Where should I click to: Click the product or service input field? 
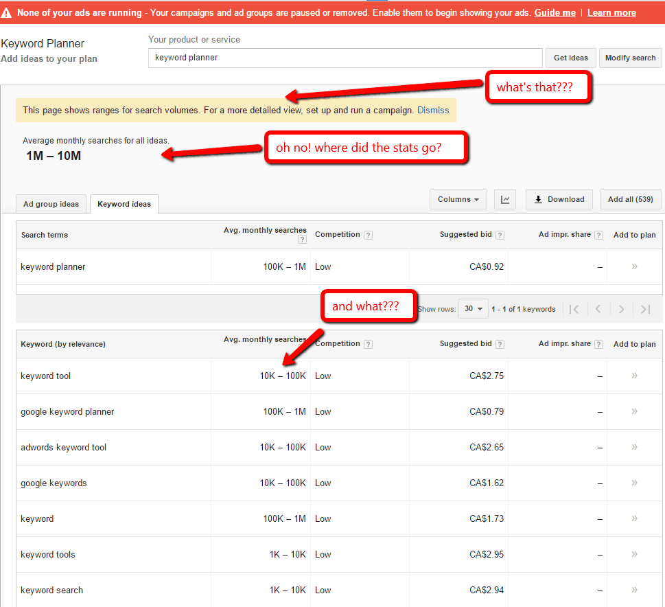[343, 58]
